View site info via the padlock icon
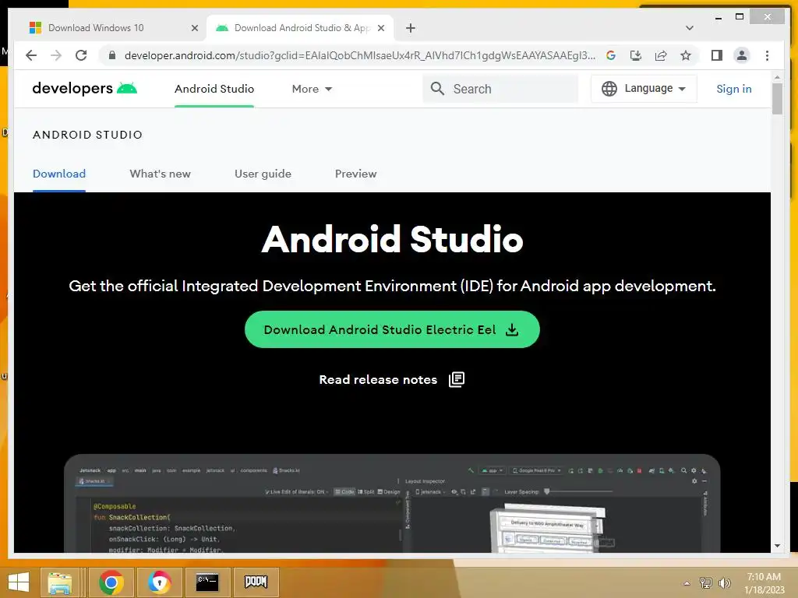The image size is (798, 598). 112,55
